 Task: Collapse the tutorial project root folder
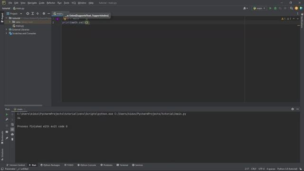click(7, 18)
